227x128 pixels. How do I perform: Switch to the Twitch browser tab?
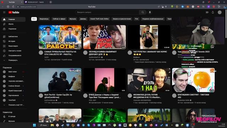point(35,2)
